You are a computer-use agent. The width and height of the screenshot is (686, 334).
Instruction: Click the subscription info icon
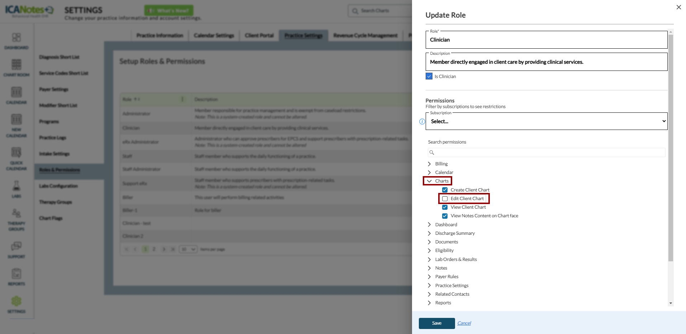click(422, 122)
